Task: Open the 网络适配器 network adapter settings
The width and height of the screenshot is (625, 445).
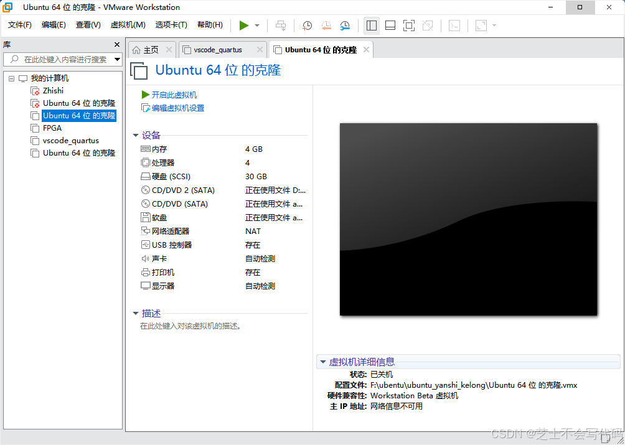Action: [x=169, y=231]
